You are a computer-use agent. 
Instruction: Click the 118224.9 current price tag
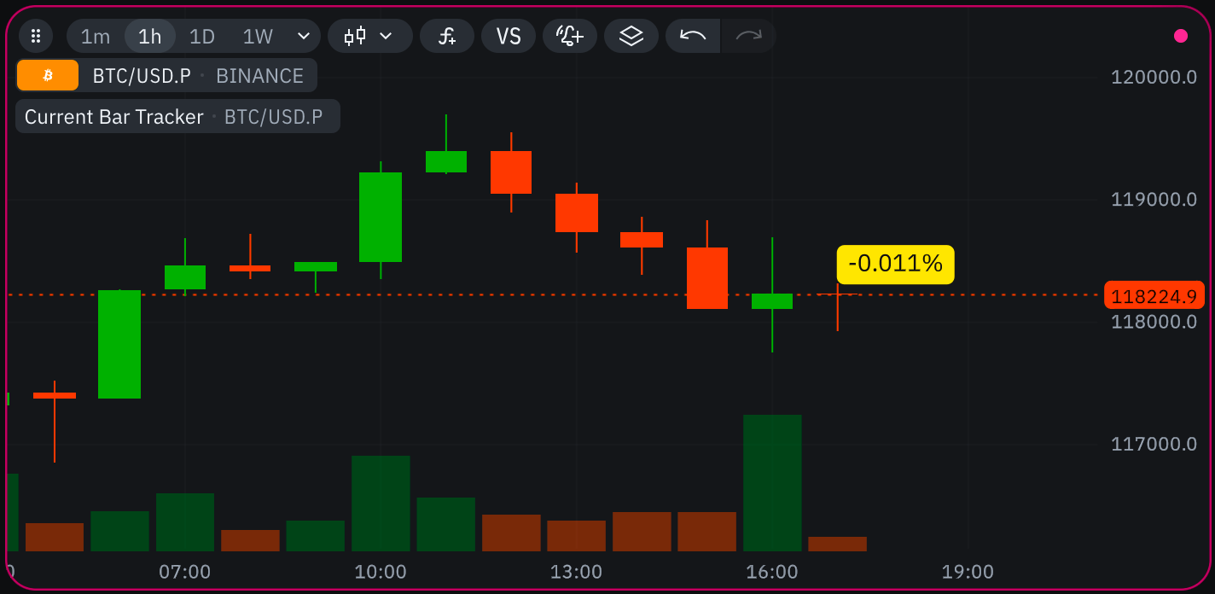click(1154, 296)
